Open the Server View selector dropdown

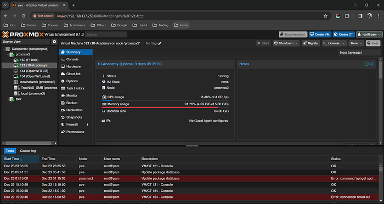(26, 42)
